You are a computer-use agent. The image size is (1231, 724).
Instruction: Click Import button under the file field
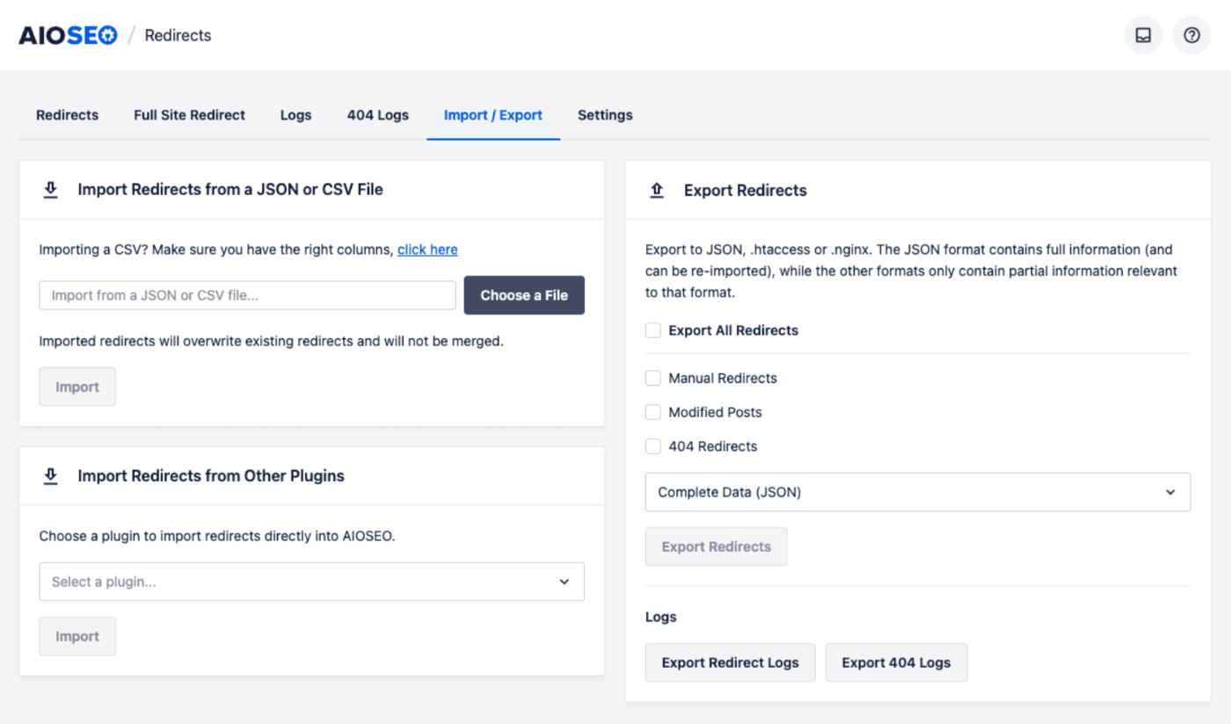(x=77, y=387)
